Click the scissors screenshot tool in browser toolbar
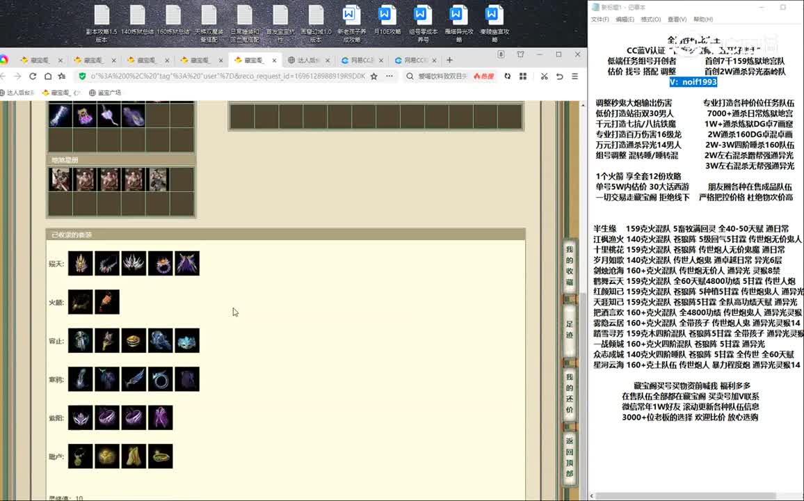This screenshot has height=501, width=804. pos(544,77)
